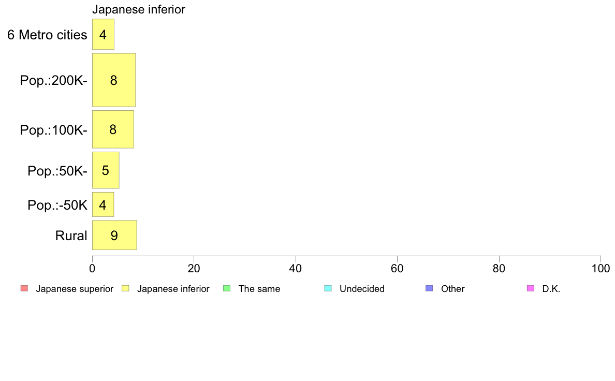Click the cyan Undecided legend swatch
Screen dimensions: 615x381
click(328, 288)
